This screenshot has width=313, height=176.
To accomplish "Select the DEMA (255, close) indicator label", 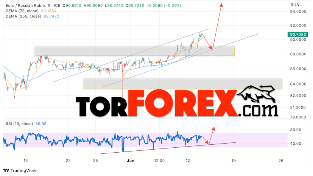I will (23, 16).
